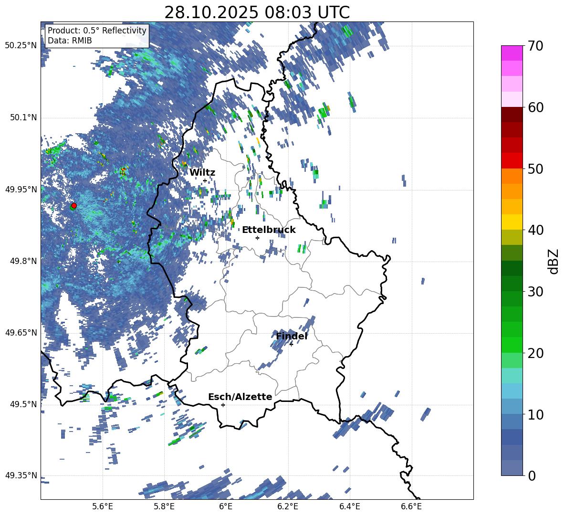Screen dimensions: 565x516
Task: Click the 5.8°E longitude label
Action: pos(164,506)
